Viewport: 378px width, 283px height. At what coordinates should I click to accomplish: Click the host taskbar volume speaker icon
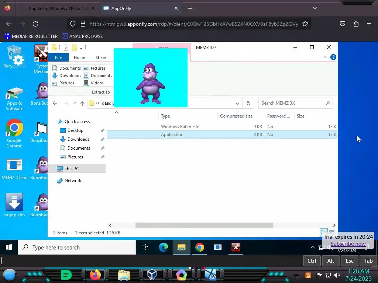point(337,275)
